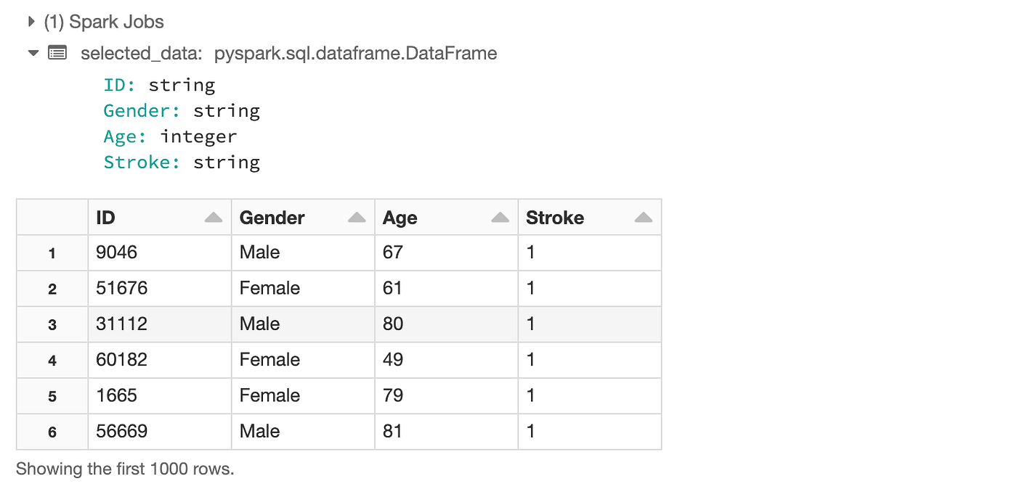Click the sort arrow on the Gender column
The width and height of the screenshot is (1017, 489).
(356, 216)
